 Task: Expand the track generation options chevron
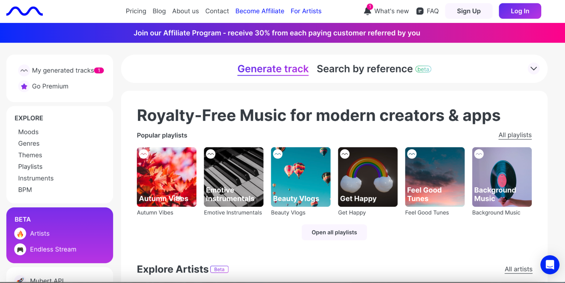[x=533, y=69]
